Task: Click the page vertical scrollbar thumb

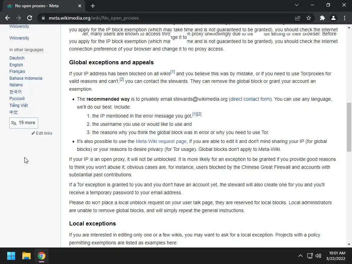Action: 349,127
